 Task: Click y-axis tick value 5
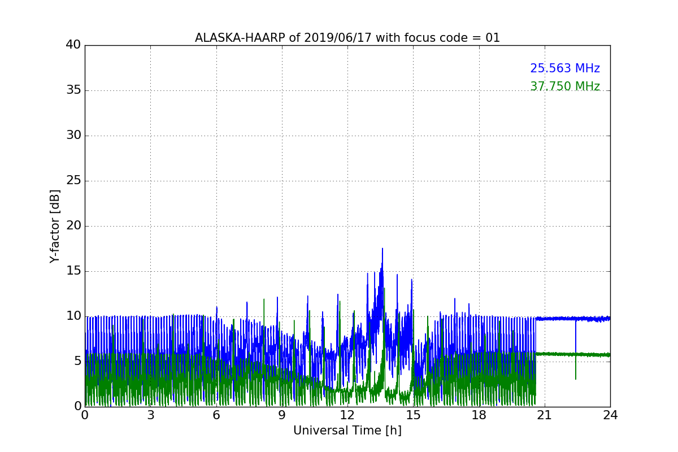[x=77, y=362]
